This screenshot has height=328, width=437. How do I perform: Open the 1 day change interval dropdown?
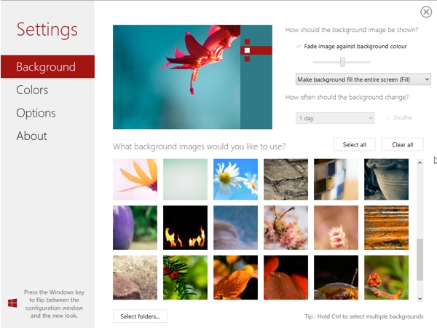(335, 118)
